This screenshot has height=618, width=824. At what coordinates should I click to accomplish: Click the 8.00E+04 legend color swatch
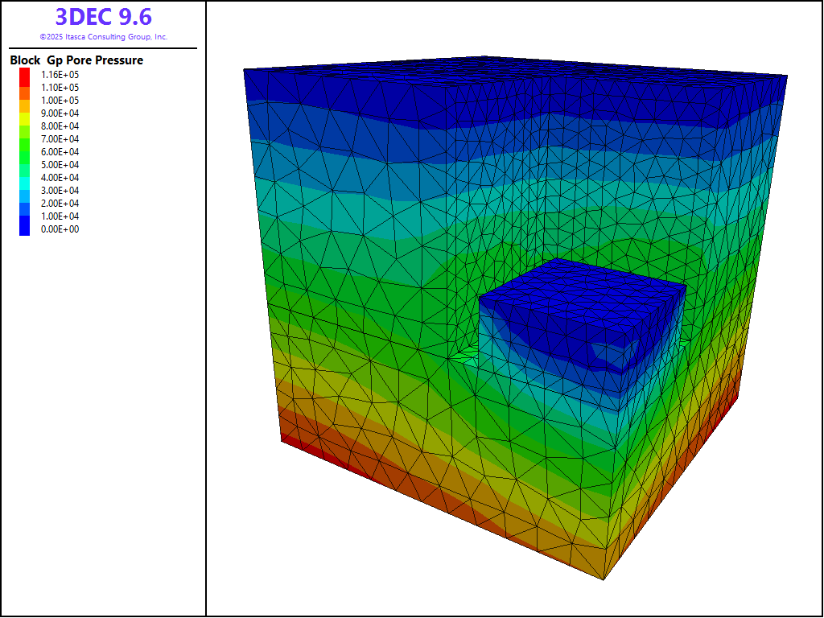point(24,126)
